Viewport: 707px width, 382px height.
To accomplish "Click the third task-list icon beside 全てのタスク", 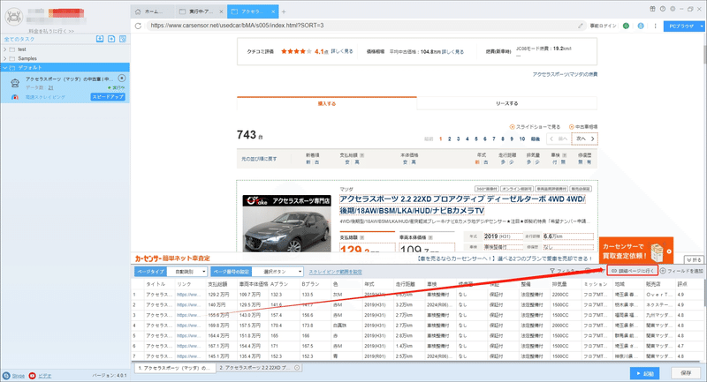I will coord(123,39).
